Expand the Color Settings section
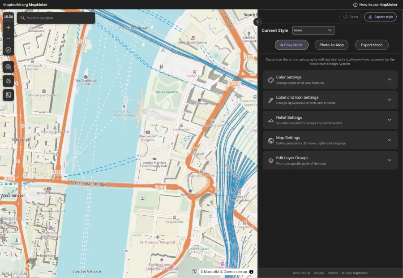Viewport: 403px width, 278px height. [x=330, y=80]
